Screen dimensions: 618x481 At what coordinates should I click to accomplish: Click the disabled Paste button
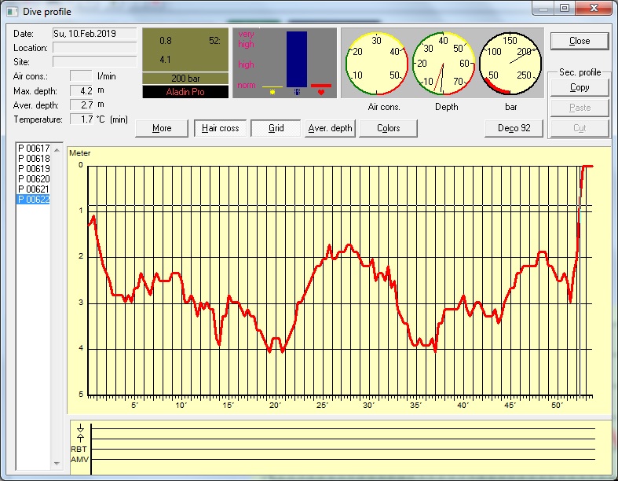[x=580, y=108]
